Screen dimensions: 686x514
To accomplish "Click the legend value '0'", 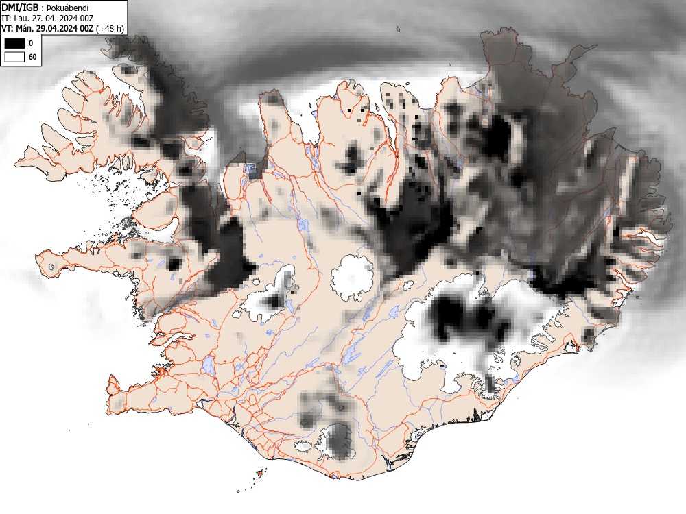I will [31, 43].
